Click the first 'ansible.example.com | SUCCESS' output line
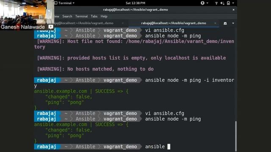 81,91
